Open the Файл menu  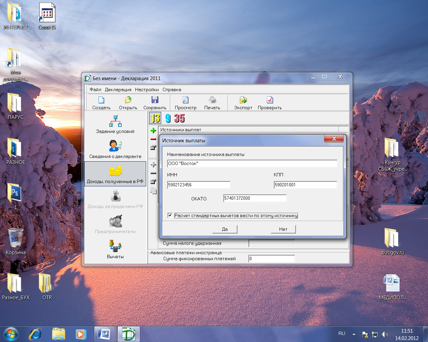[95, 90]
